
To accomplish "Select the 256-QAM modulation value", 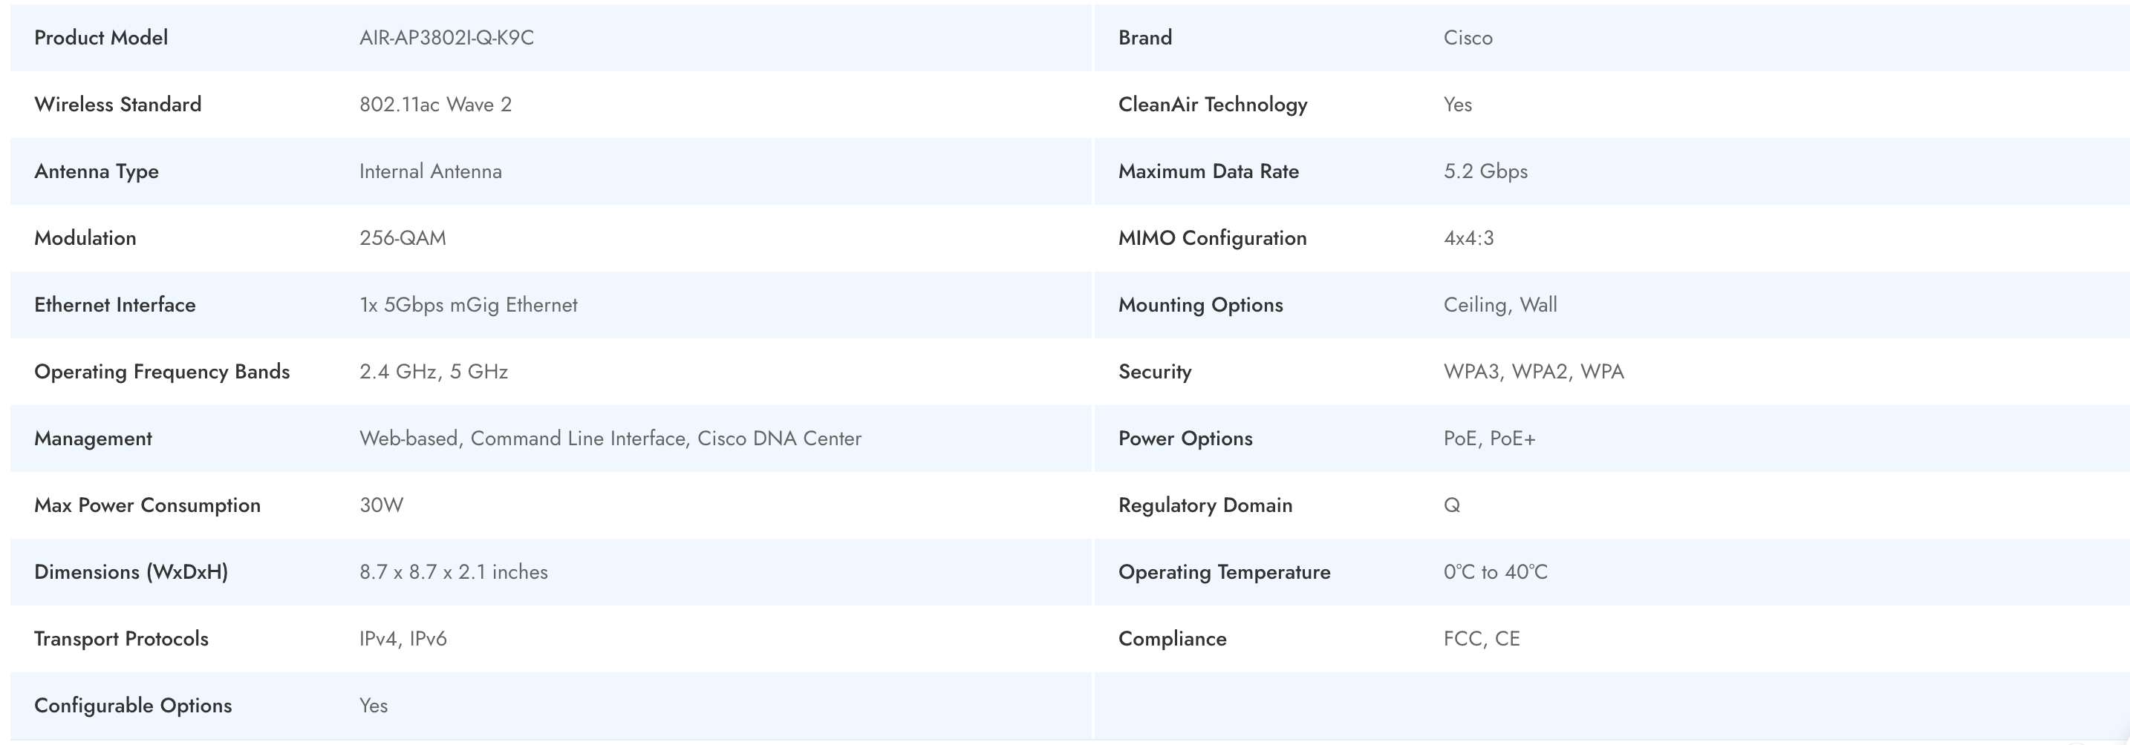I will pos(403,239).
